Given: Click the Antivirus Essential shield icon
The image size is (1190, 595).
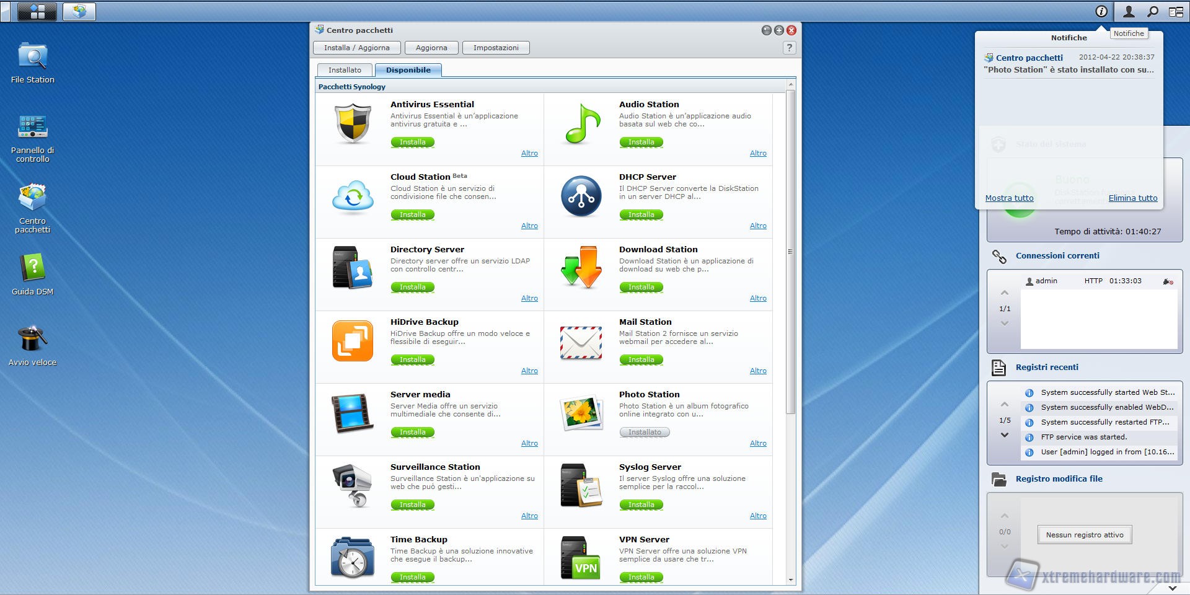Looking at the screenshot, I should [x=353, y=124].
